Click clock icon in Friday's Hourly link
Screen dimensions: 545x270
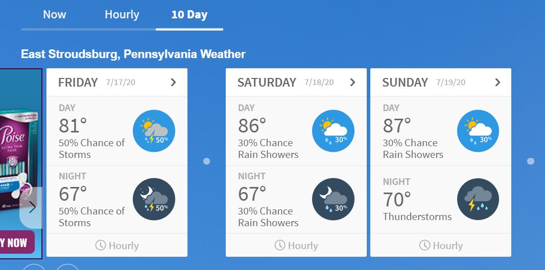tap(101, 246)
